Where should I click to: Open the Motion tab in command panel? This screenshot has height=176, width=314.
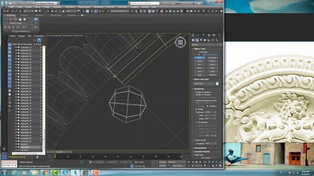[x=209, y=35]
